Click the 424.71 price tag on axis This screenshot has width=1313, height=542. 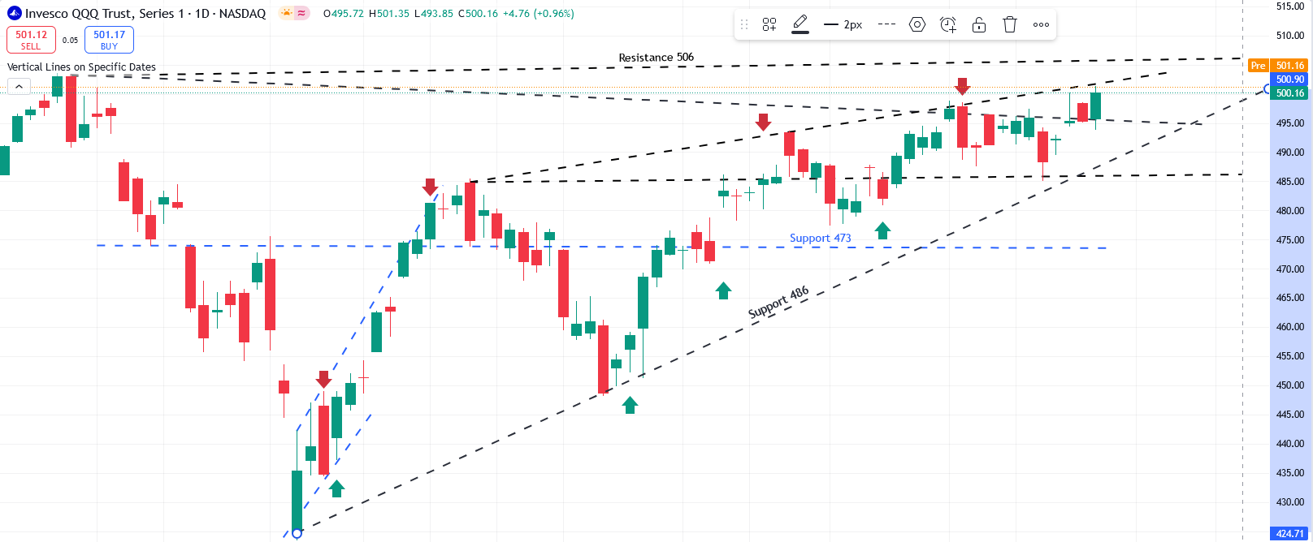[1289, 534]
